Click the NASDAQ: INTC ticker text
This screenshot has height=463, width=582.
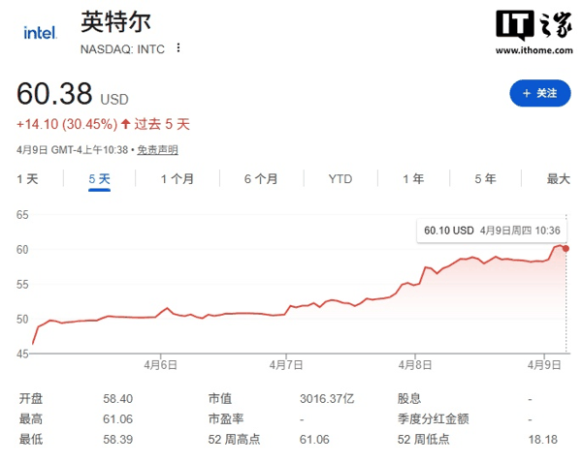coord(121,47)
